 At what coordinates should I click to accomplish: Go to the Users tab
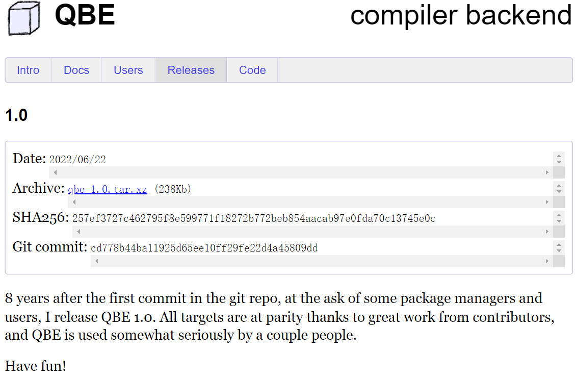click(x=128, y=70)
